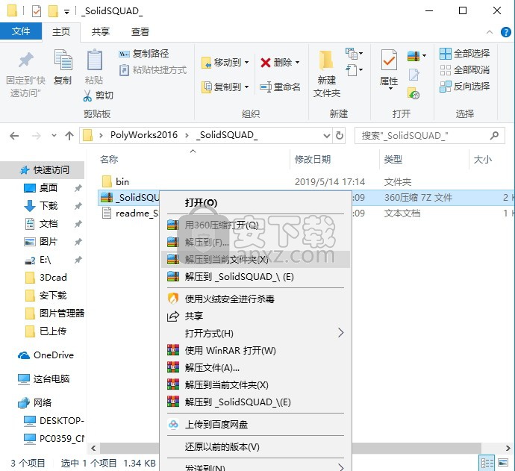Open the Easy access dropdown icon

(354, 70)
